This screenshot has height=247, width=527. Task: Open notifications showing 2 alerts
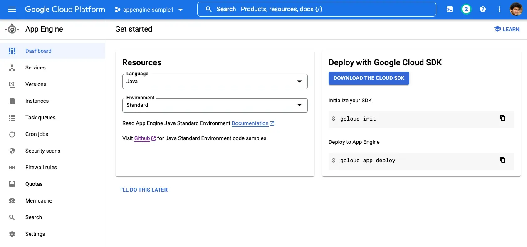tap(466, 9)
